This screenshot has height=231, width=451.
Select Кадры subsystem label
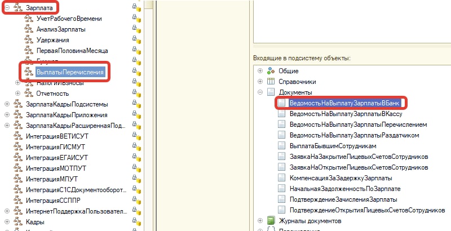click(35, 222)
